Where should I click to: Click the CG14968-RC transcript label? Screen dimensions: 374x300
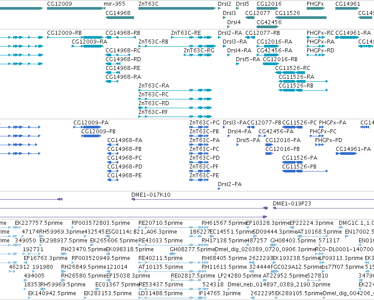123,51
